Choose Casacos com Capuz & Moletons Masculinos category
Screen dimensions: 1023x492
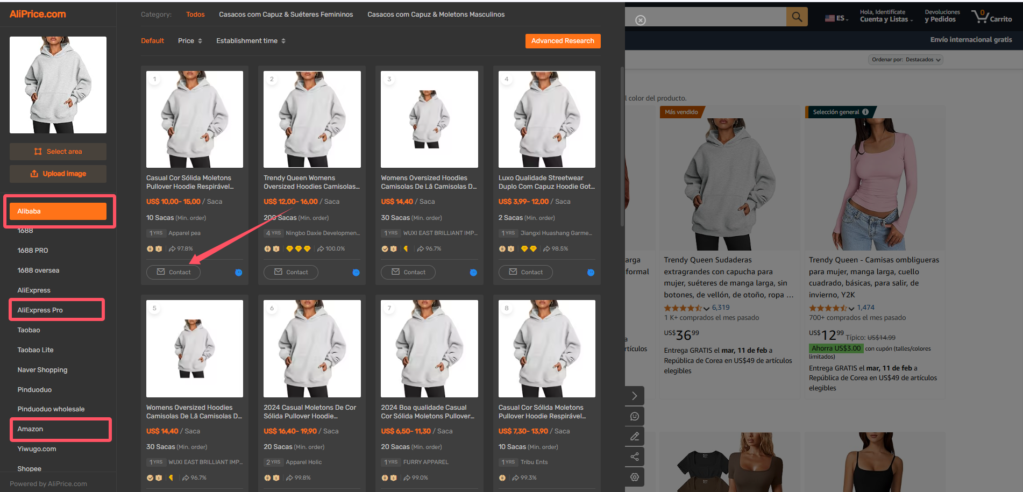436,15
